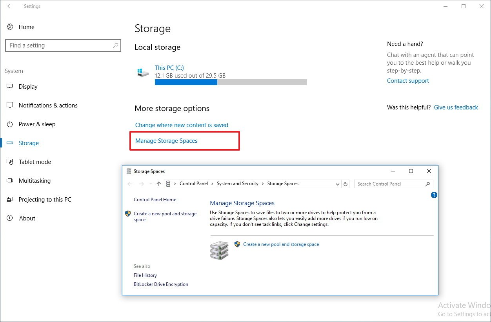Image resolution: width=491 pixels, height=322 pixels.
Task: Click the Home gear icon
Action: 10,27
